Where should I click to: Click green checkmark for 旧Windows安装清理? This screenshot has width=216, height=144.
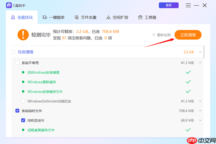coord(188,72)
